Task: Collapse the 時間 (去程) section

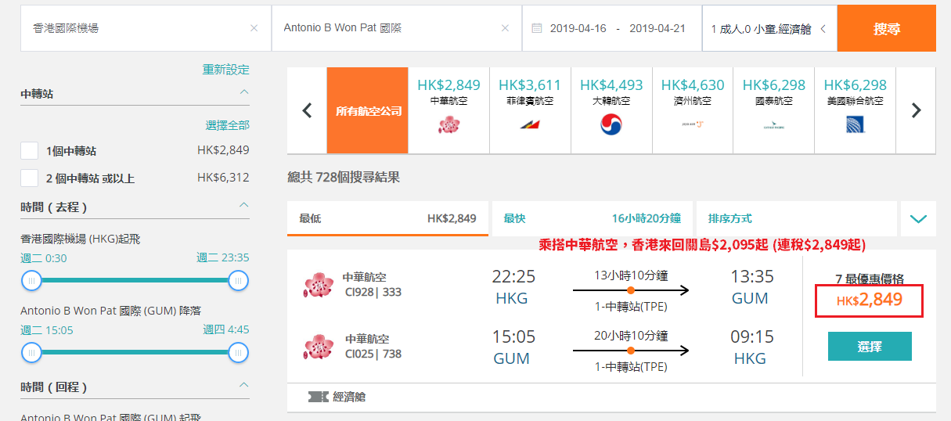Action: coord(244,206)
